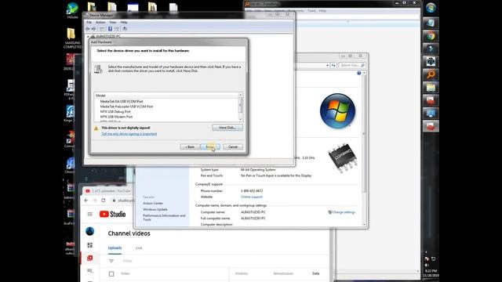Open Action Center link in System window
Image resolution: width=502 pixels, height=282 pixels.
click(x=153, y=204)
